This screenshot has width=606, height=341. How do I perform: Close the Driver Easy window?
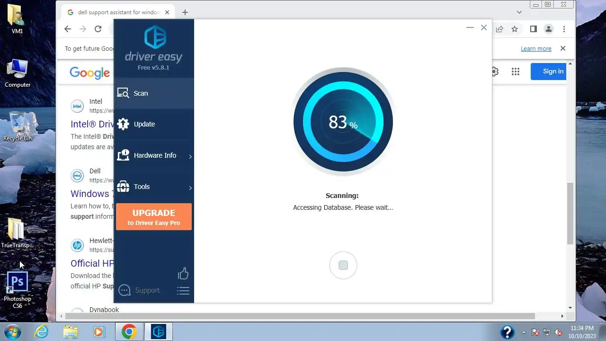pyautogui.click(x=484, y=27)
